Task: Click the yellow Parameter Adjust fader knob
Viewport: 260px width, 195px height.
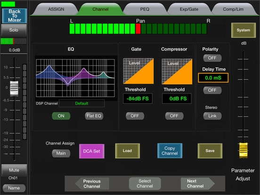Action: tap(243, 150)
